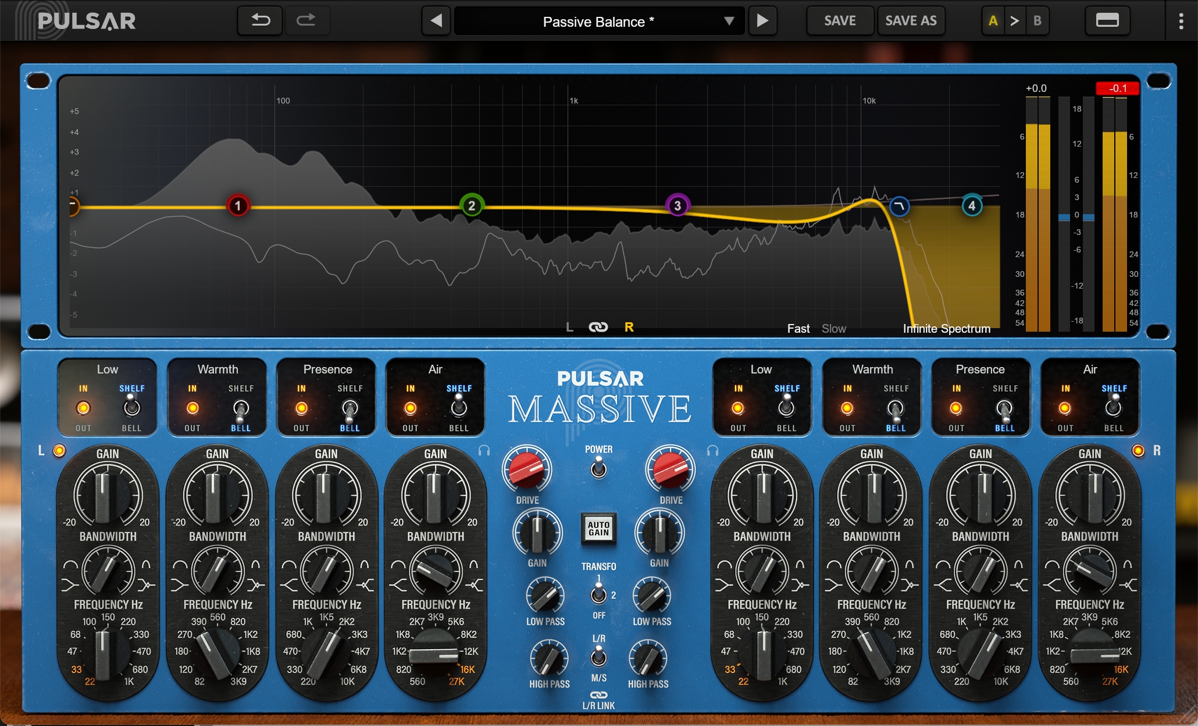Toggle the POWER switch
The image size is (1198, 726).
click(x=598, y=467)
